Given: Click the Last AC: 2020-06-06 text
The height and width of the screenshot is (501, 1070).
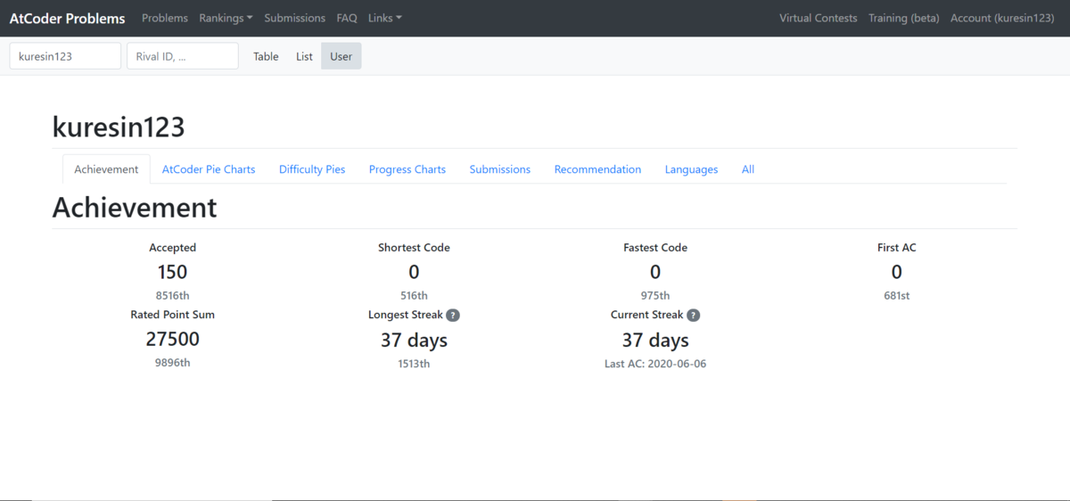Looking at the screenshot, I should 655,364.
